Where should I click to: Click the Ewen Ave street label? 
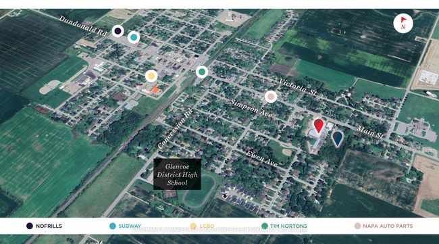pyautogui.click(x=262, y=159)
